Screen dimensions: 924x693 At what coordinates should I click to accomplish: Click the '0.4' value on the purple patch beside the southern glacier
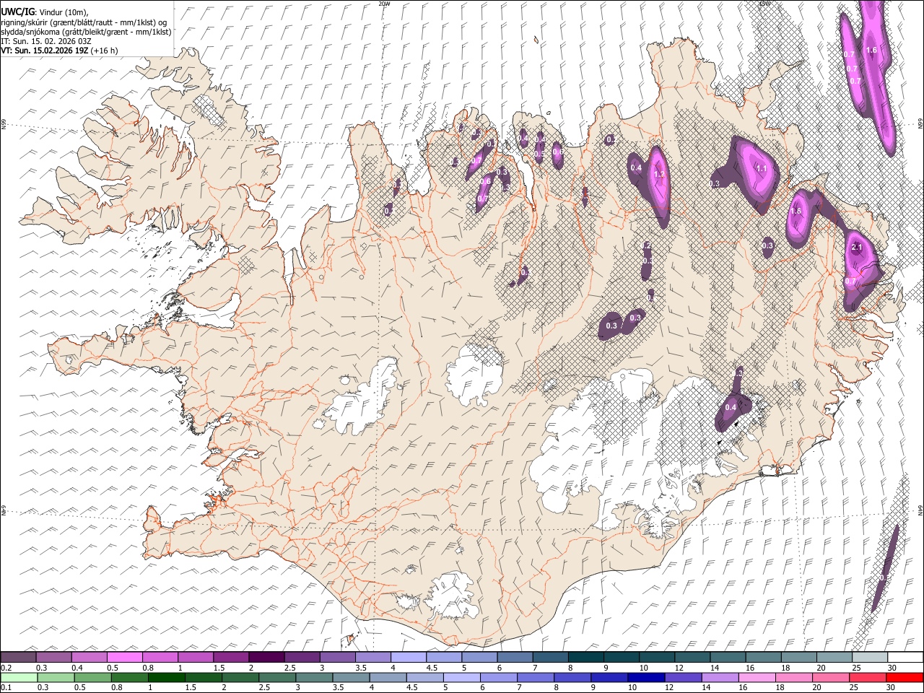(731, 408)
